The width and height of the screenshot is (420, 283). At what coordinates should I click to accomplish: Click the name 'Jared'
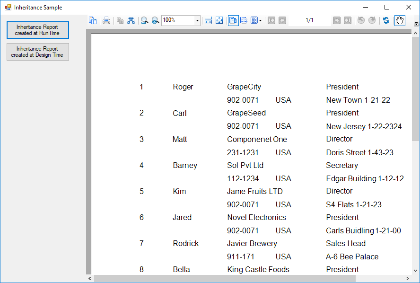[x=182, y=217]
